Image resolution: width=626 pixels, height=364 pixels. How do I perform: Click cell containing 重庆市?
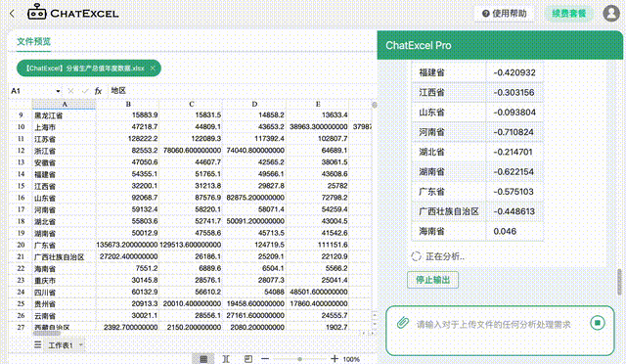point(64,281)
